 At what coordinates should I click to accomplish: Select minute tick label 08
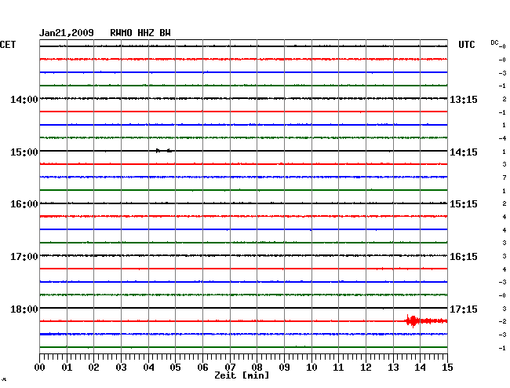(x=257, y=368)
